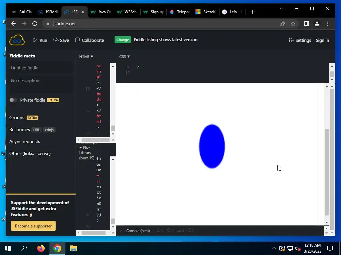Click the CSS panel scroll-down arrow
This screenshot has height=255, width=341.
point(332,80)
